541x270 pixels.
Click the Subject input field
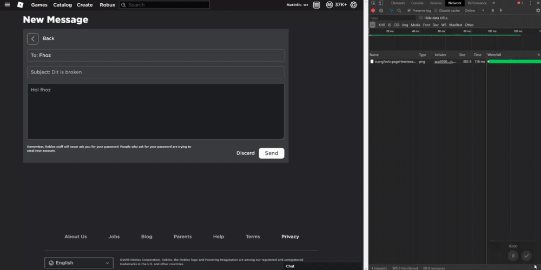tap(156, 72)
